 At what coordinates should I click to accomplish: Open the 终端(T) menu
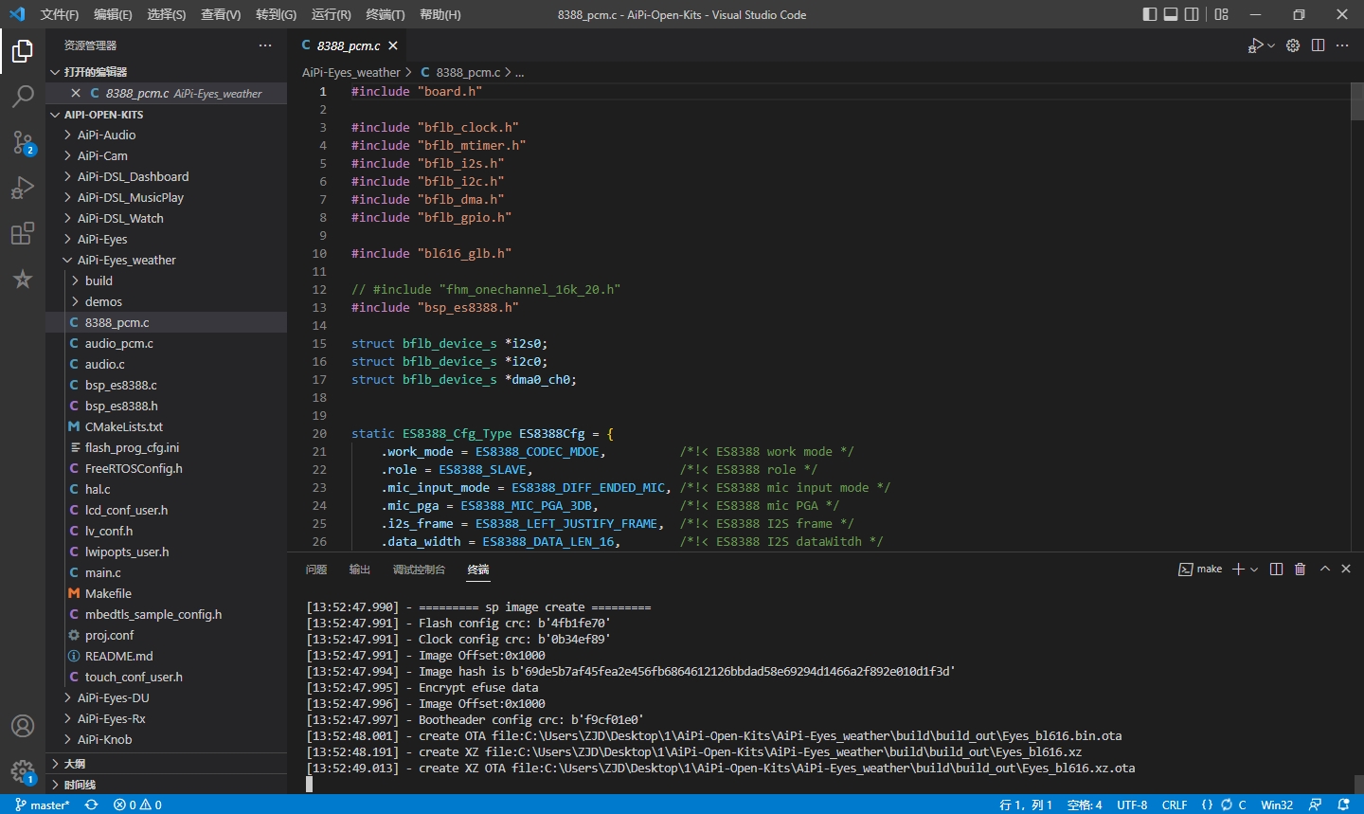click(x=386, y=14)
